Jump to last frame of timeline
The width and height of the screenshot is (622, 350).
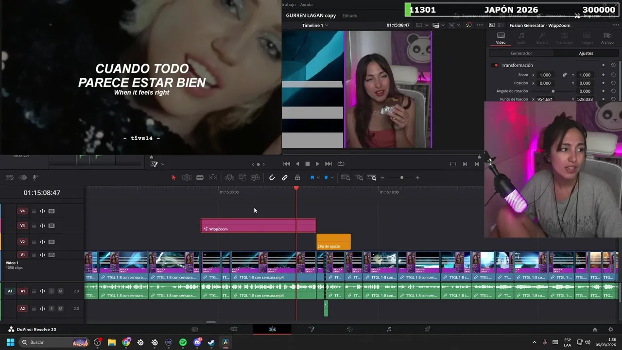pyautogui.click(x=328, y=164)
